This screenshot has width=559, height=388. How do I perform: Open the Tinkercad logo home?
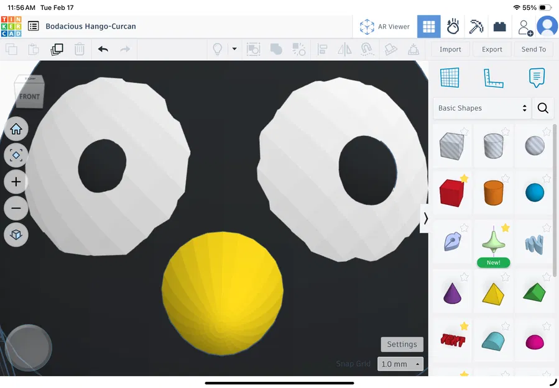(11, 26)
